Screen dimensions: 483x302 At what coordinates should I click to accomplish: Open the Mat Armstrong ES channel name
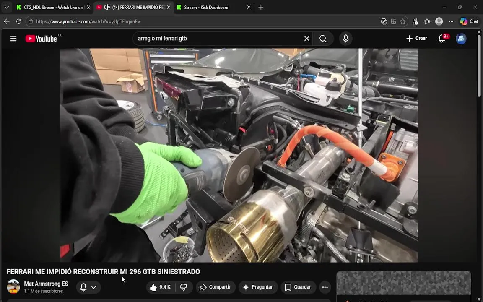pos(46,284)
